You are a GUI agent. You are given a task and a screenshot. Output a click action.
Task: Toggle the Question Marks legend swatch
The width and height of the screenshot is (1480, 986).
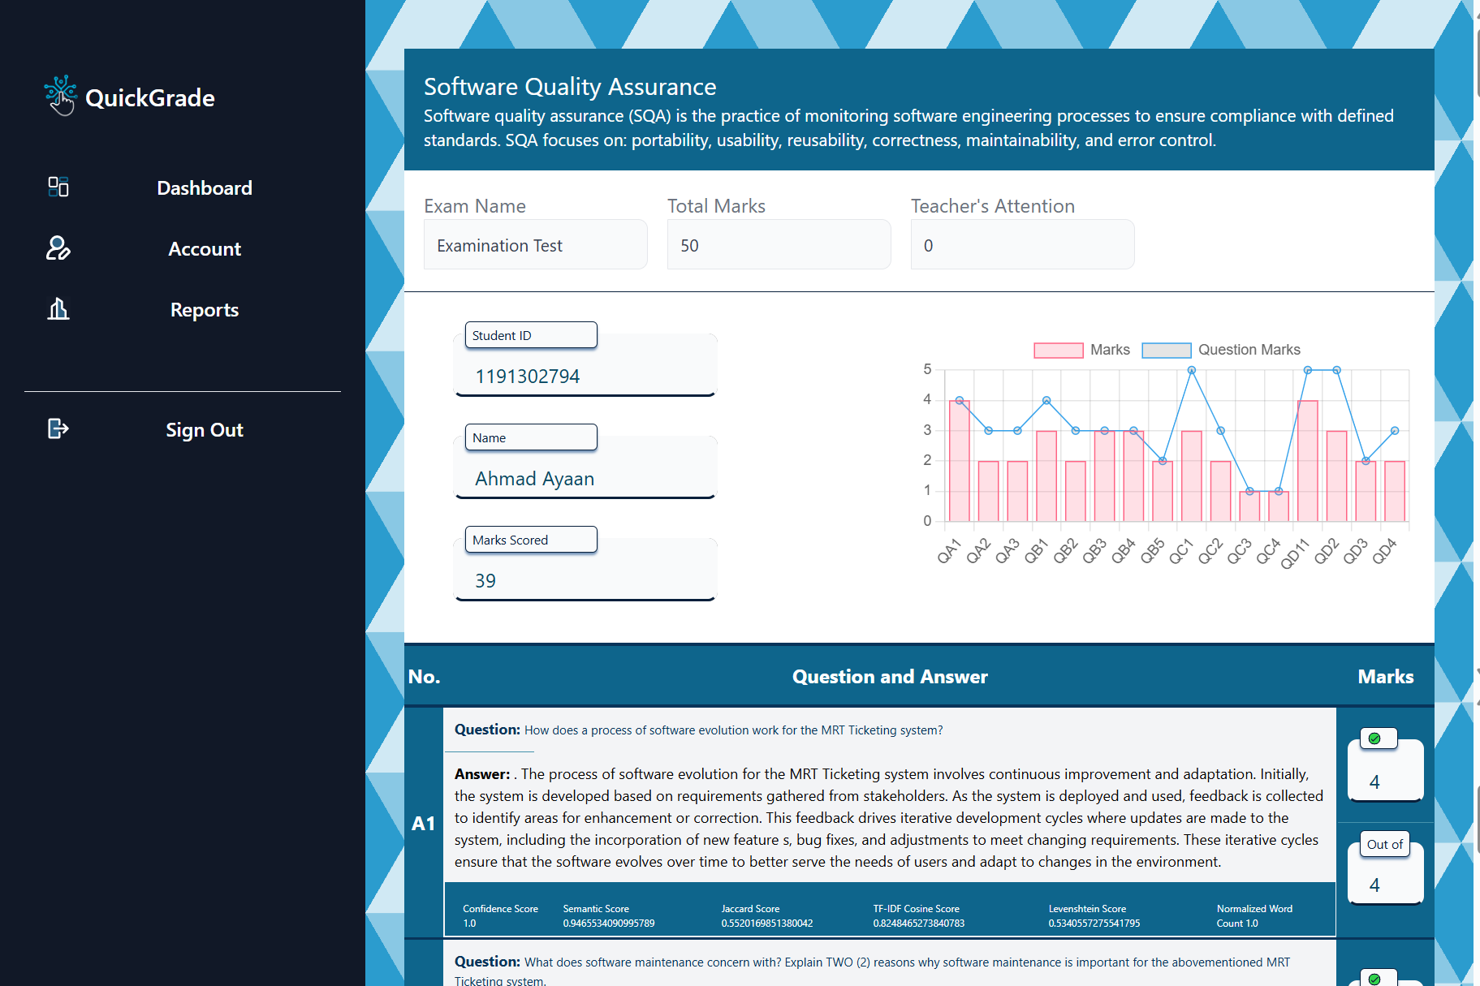(x=1167, y=350)
